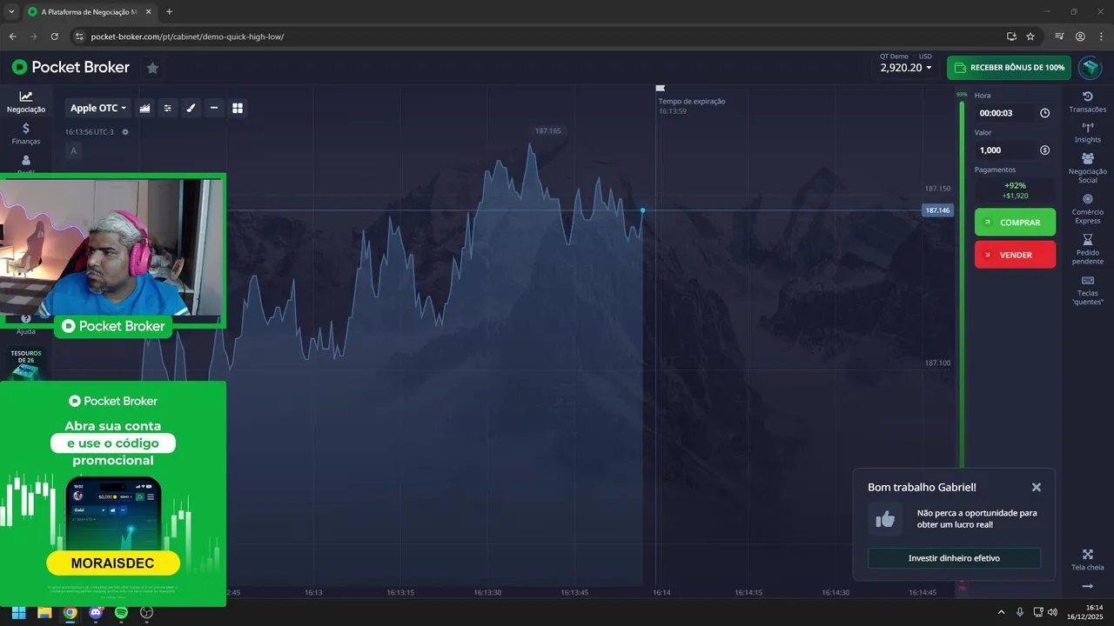The height and width of the screenshot is (626, 1114).
Task: Open Comércio Express panel
Action: coord(1088,209)
